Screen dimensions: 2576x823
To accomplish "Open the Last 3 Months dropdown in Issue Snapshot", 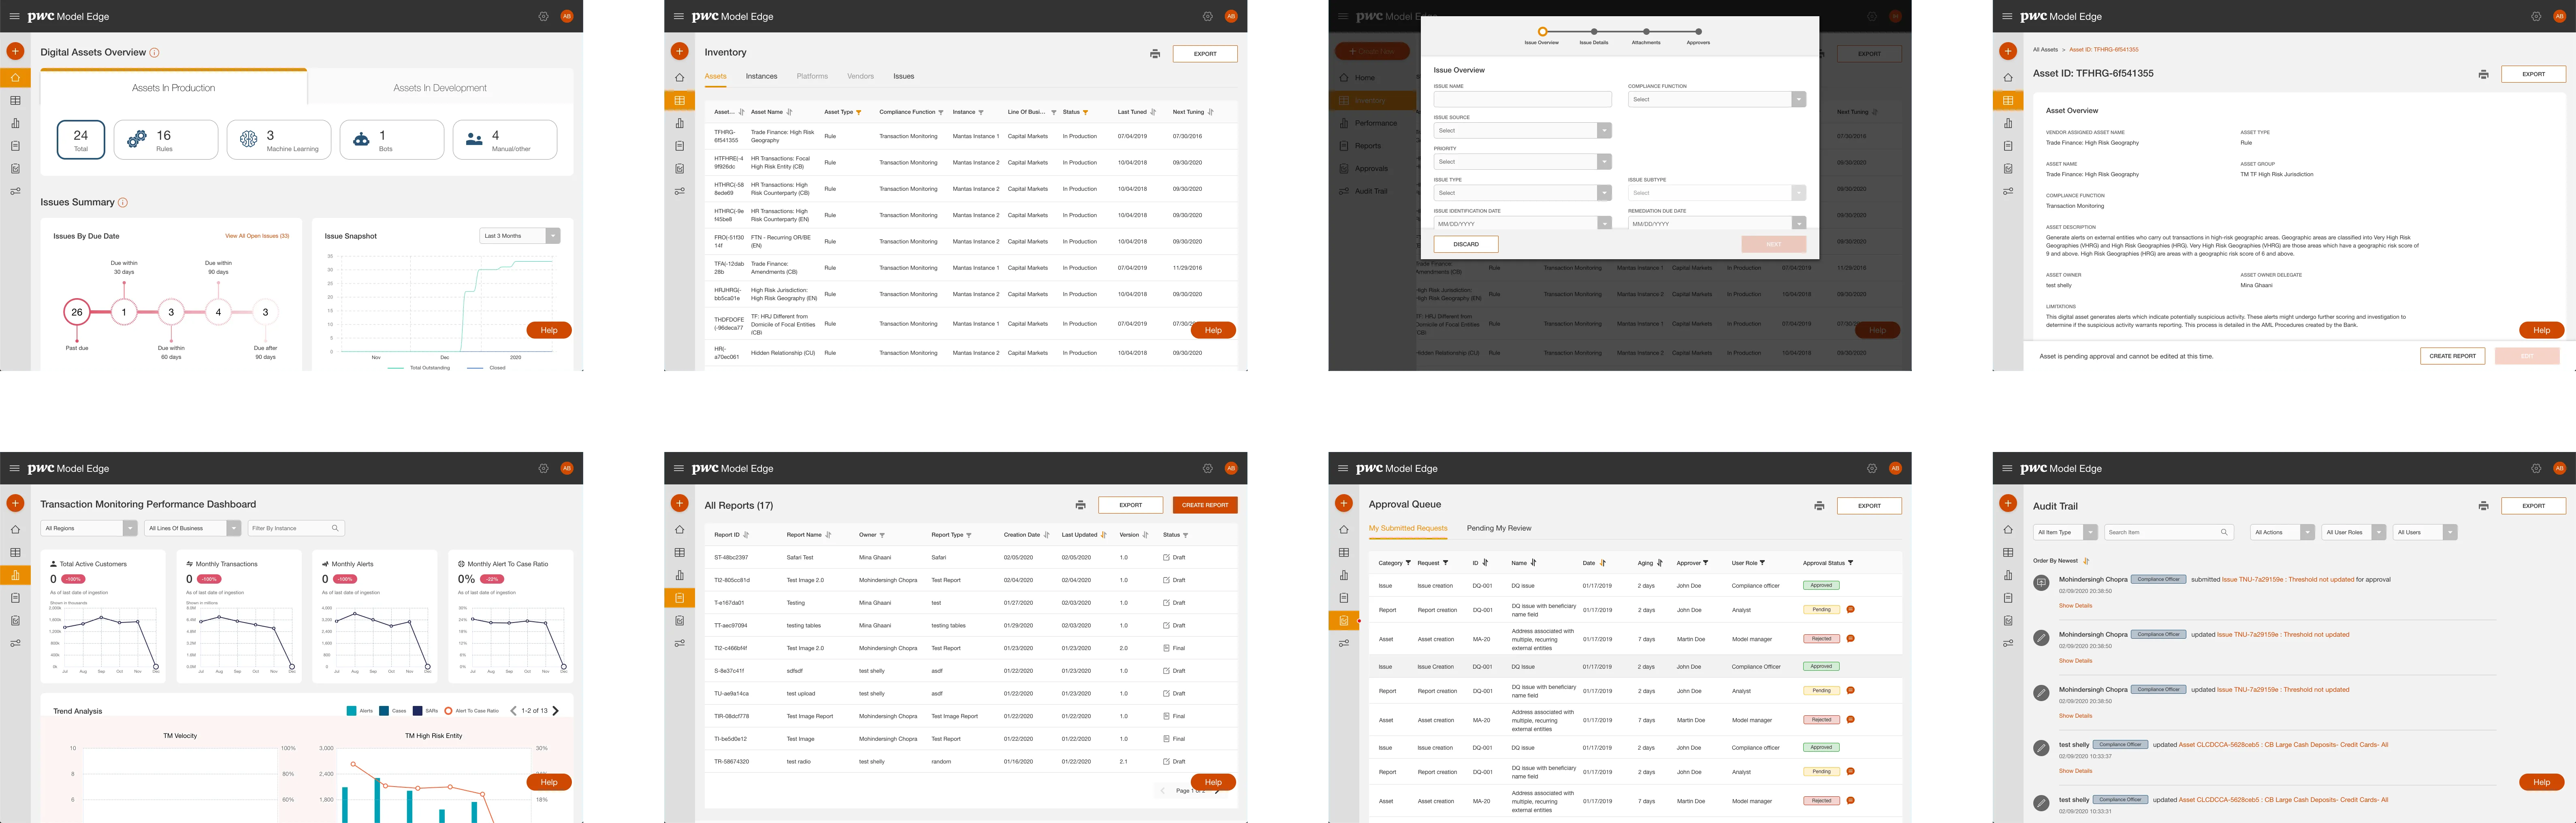I will pos(520,236).
